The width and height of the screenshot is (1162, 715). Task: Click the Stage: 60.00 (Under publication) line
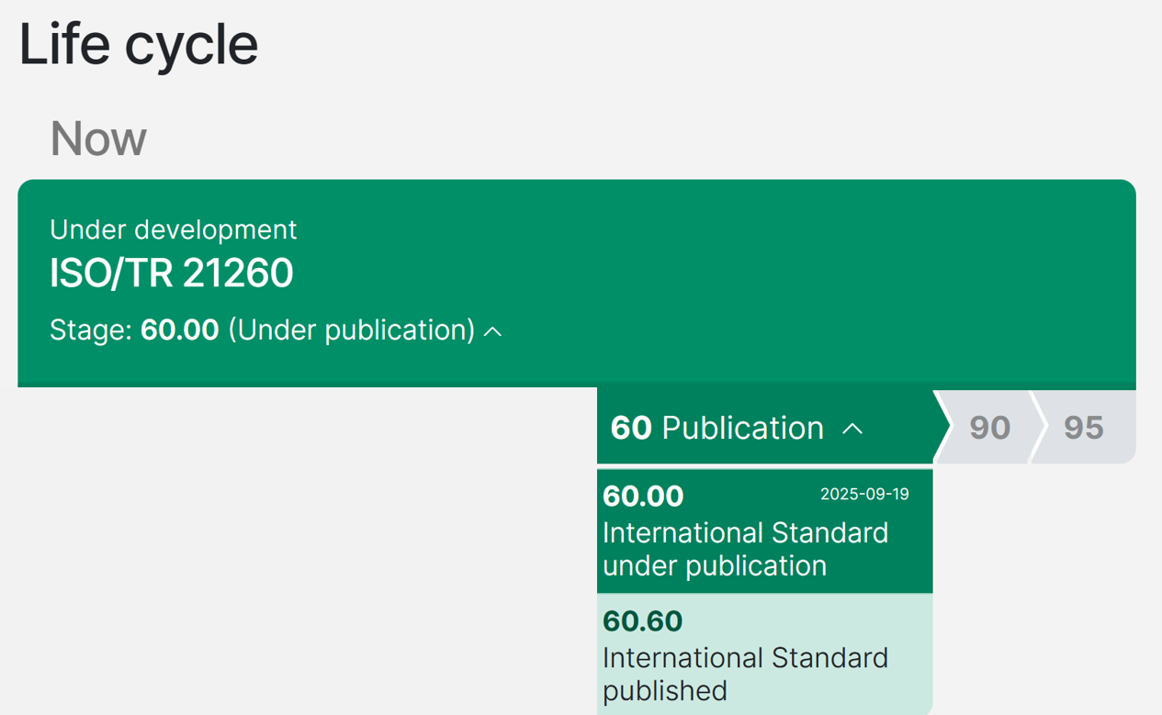pos(262,330)
